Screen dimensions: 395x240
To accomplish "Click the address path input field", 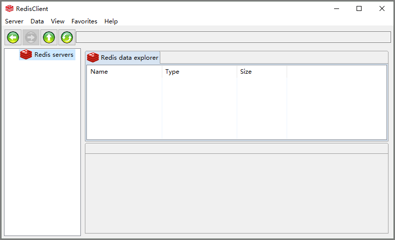I will (233, 37).
